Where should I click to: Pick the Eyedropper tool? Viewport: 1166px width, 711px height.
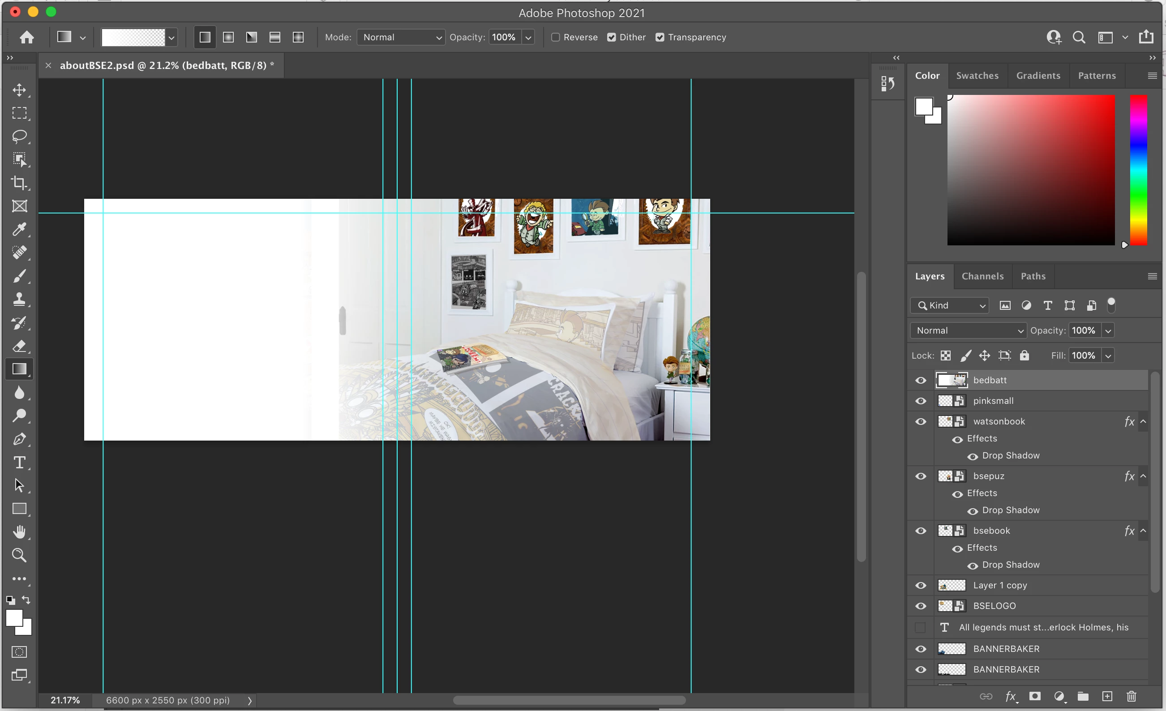pyautogui.click(x=19, y=229)
